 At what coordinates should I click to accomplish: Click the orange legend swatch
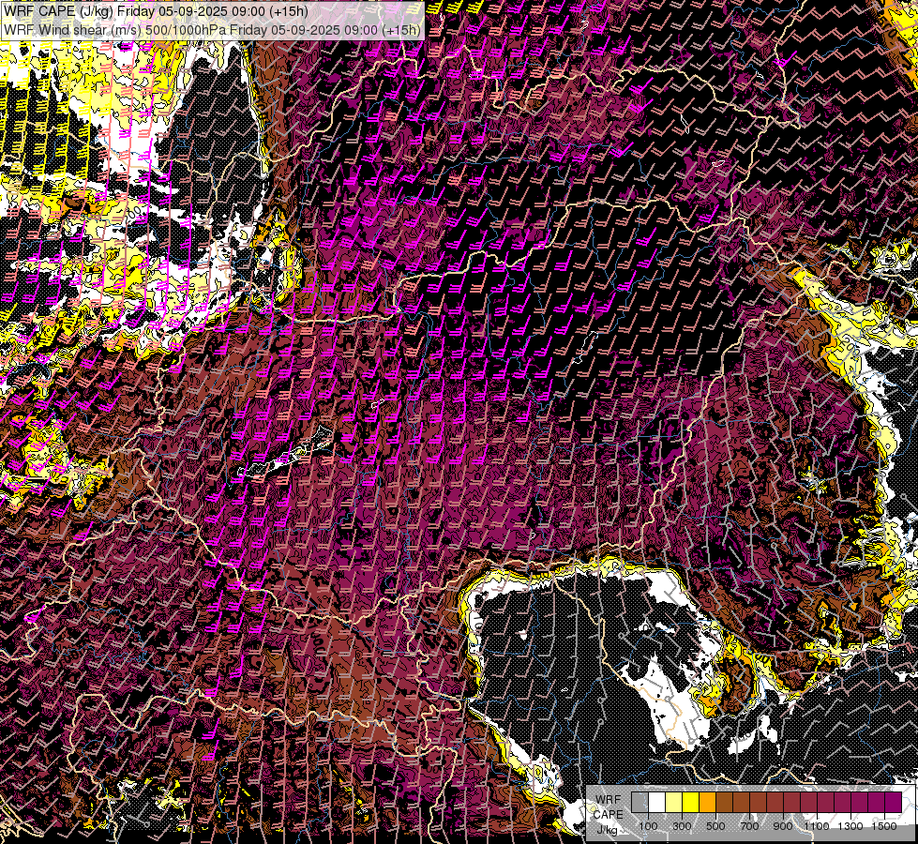point(708,802)
